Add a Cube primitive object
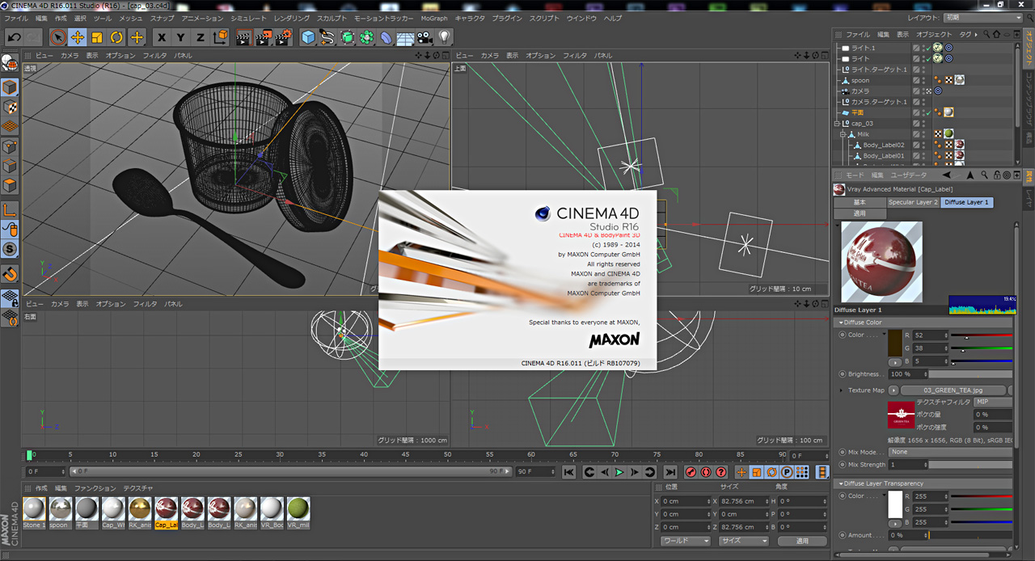Image resolution: width=1035 pixels, height=561 pixels. 308,37
